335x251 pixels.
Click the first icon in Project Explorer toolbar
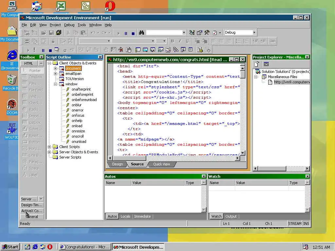point(257,64)
